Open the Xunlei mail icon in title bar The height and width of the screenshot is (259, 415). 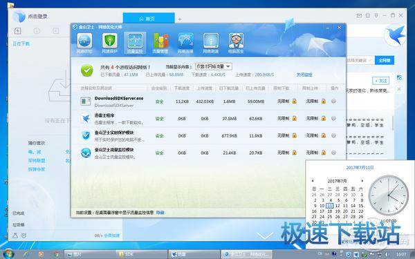tap(359, 16)
